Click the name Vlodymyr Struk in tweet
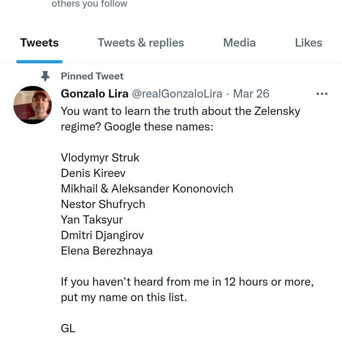Viewport: 342px width, 342px height. point(100,158)
